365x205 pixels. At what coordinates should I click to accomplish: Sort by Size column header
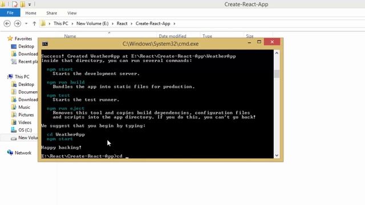[250, 36]
